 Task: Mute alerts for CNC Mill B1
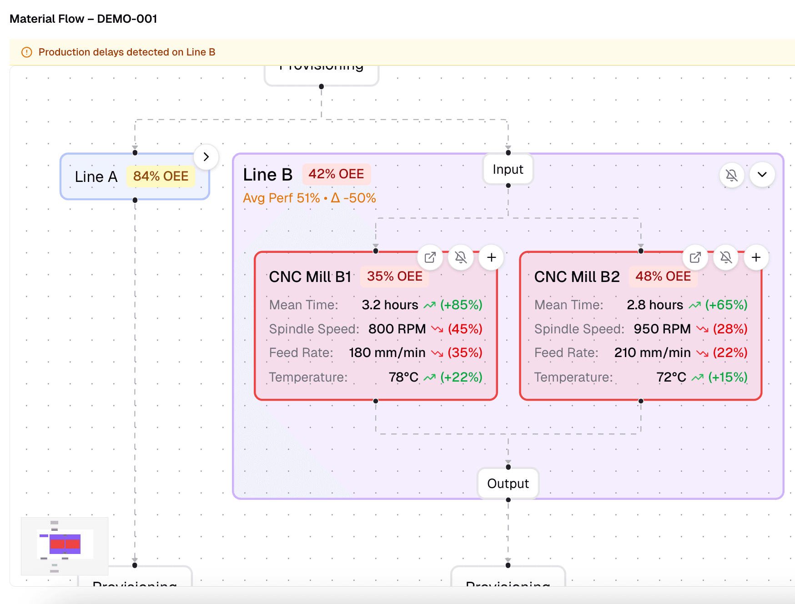tap(461, 257)
